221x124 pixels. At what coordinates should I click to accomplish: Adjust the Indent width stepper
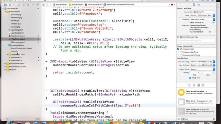[214, 73]
